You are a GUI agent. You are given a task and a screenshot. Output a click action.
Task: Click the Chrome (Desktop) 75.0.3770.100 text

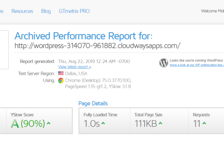point(98,80)
